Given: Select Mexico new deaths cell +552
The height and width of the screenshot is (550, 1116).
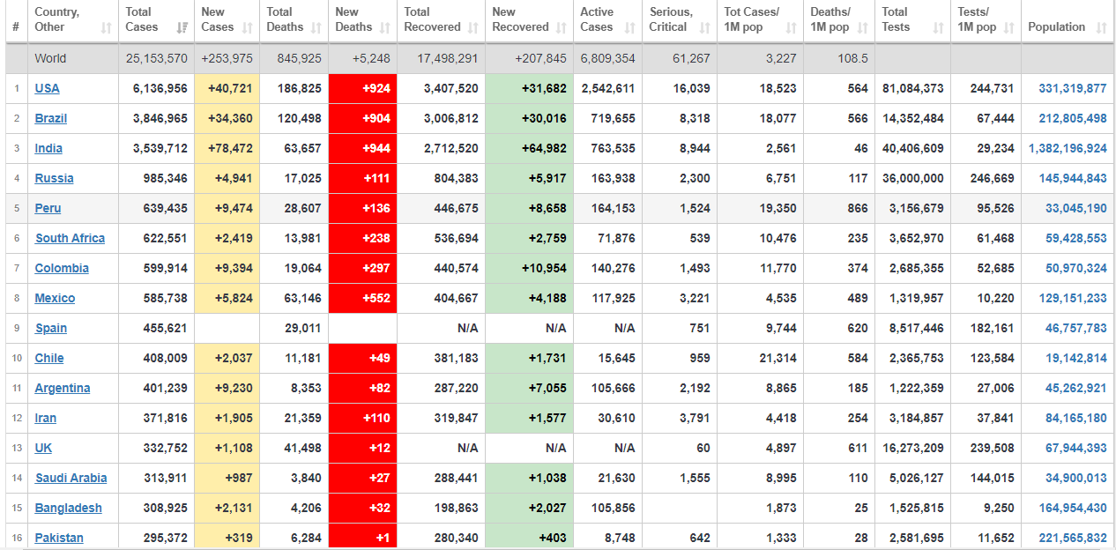Looking at the screenshot, I should point(362,298).
